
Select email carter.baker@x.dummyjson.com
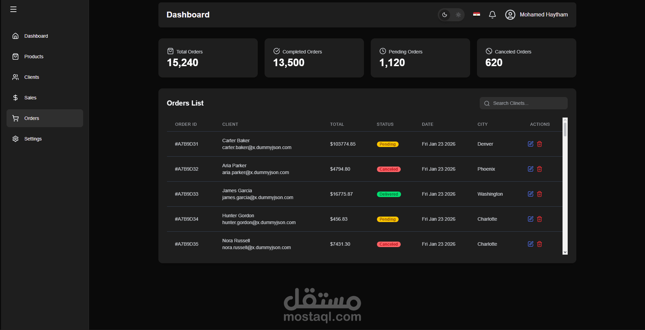(x=257, y=147)
